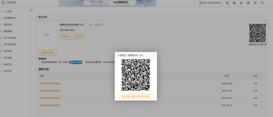Click the settings gear icon in header
The width and height of the screenshot is (273, 117).
(x=227, y=3)
